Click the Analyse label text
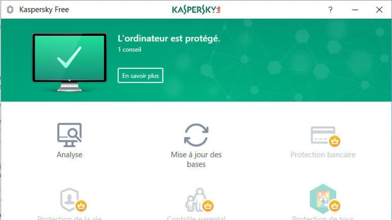The height and width of the screenshot is (220, 392). pyautogui.click(x=70, y=155)
